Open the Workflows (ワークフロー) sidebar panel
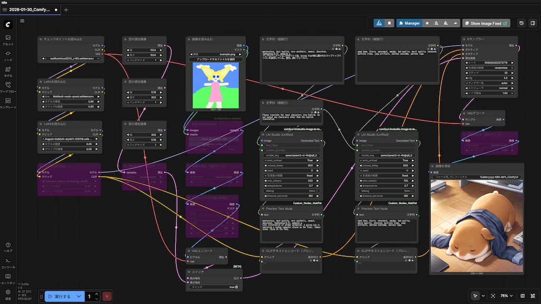The width and height of the screenshot is (541, 304). click(x=8, y=87)
